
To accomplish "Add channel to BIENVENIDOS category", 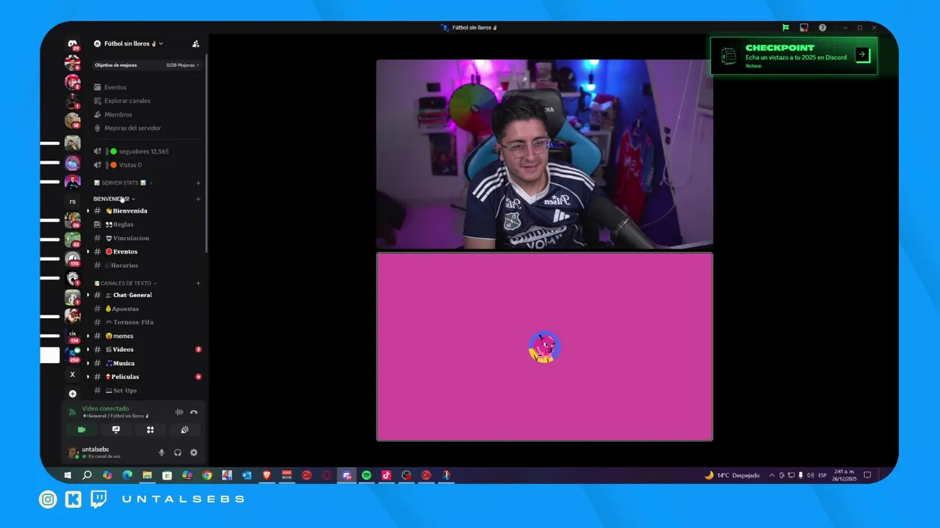I will [198, 199].
